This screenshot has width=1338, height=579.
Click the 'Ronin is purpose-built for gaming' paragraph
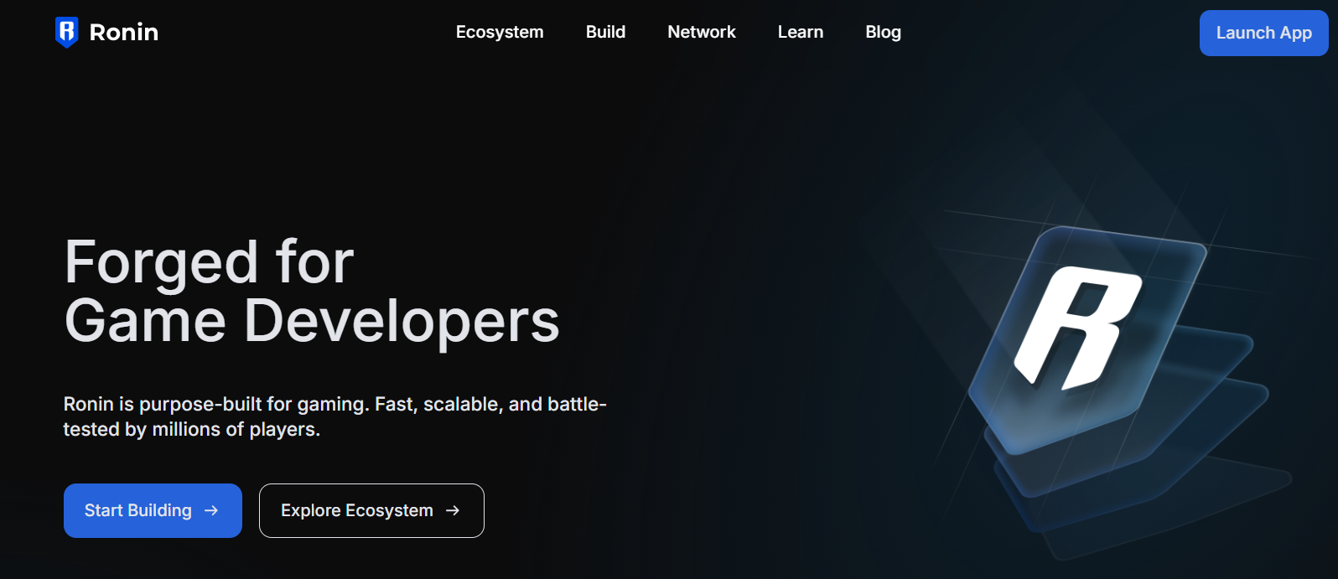[x=334, y=416]
